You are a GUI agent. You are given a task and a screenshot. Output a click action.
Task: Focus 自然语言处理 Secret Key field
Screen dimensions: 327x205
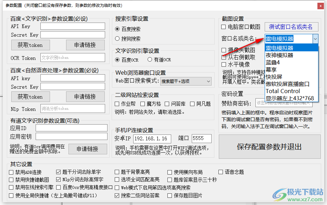point(73,87)
